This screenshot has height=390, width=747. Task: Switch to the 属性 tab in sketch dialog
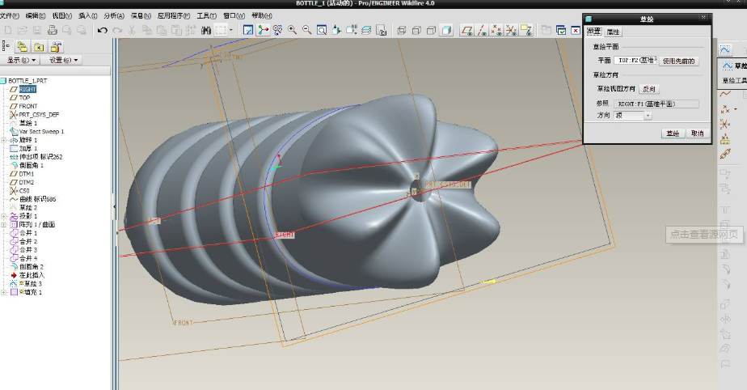coord(613,32)
